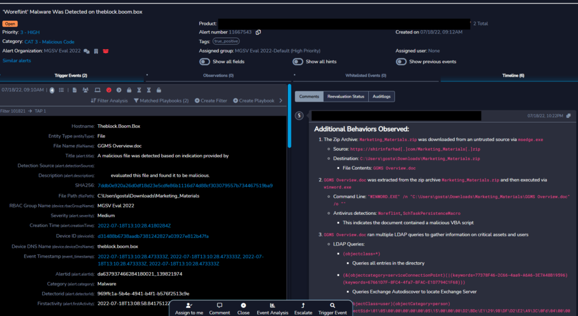Click the red phone icon beside Alert Organization
578x316 pixels.
(x=105, y=51)
